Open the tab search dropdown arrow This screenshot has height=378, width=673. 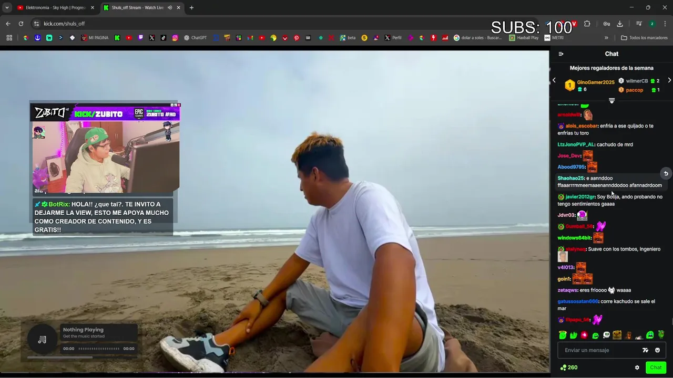7,8
